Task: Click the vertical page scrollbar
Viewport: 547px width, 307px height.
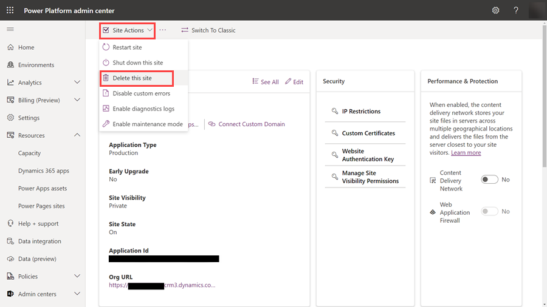Action: point(544,98)
